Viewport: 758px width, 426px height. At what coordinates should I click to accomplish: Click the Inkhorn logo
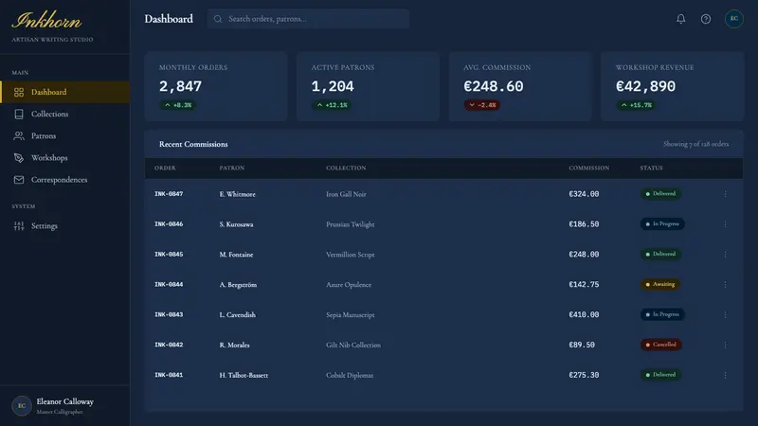click(46, 20)
